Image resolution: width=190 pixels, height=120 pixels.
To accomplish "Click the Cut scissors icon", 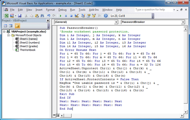I will coord(26,16).
